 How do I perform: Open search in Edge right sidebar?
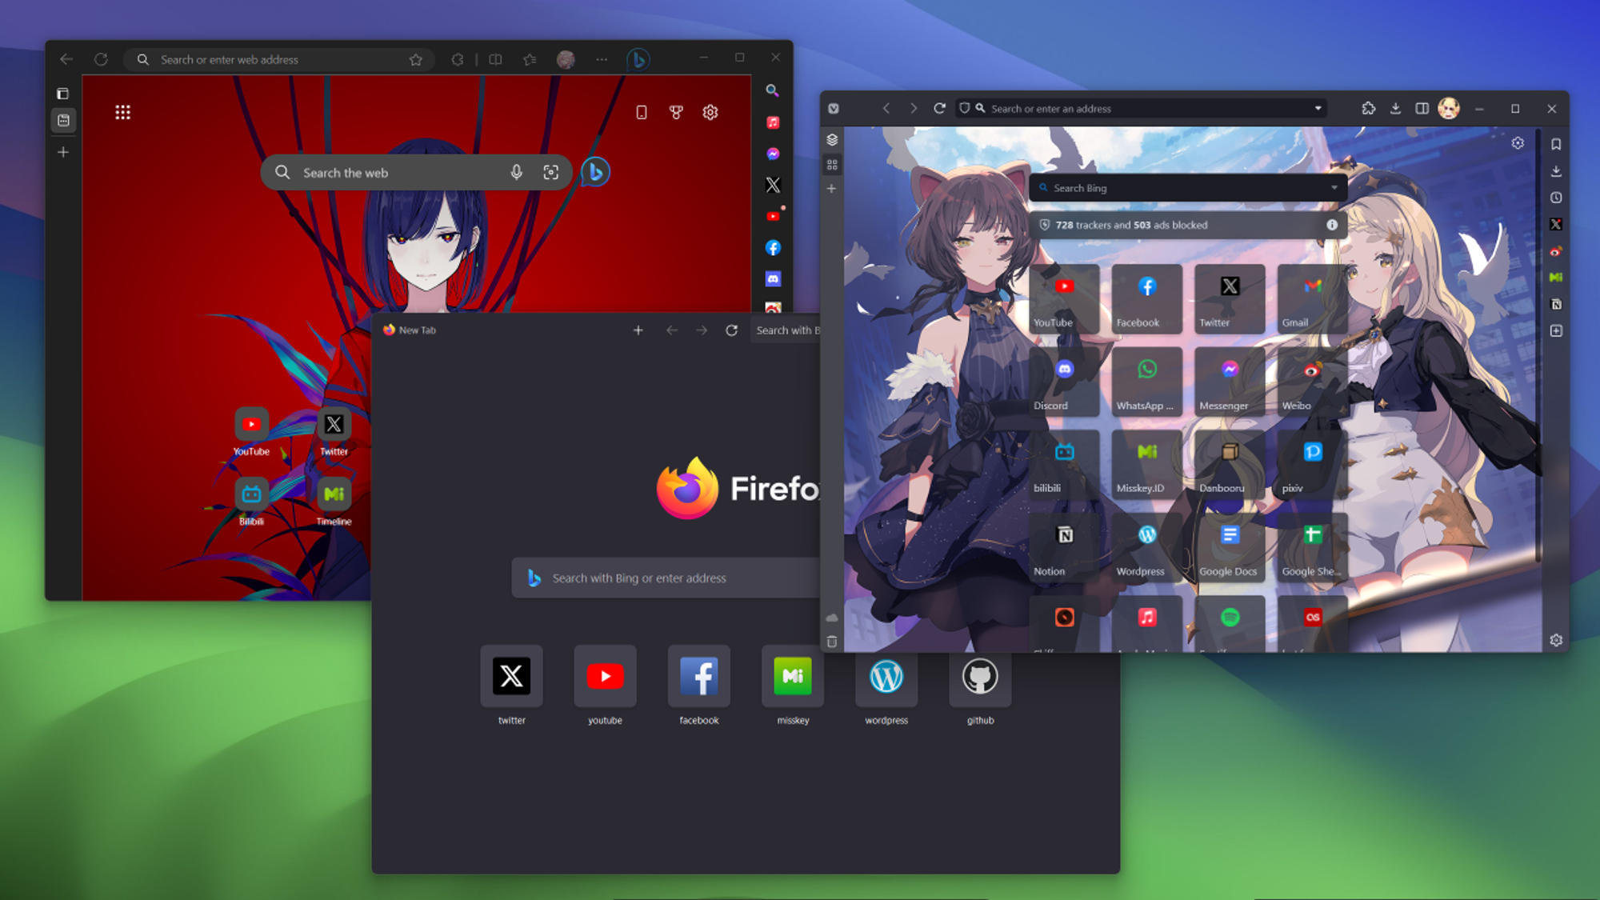[772, 90]
